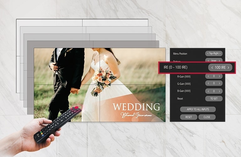Increase R-Gain with right arrow
This screenshot has height=157, width=241.
click(220, 76)
